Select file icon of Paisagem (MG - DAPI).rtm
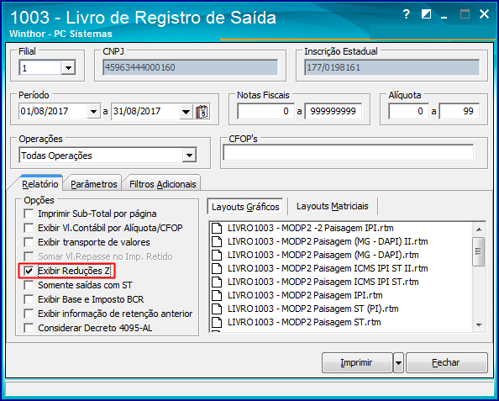499x401 pixels. coord(217,255)
